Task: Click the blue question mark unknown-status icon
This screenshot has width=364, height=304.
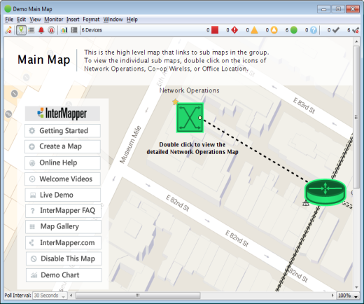Action: click(x=314, y=30)
